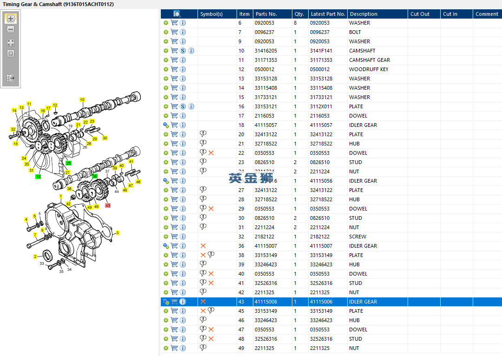Click the gear icon for WOODRUFF KEY row
Image resolution: width=502 pixels, height=356 pixels.
pos(166,69)
